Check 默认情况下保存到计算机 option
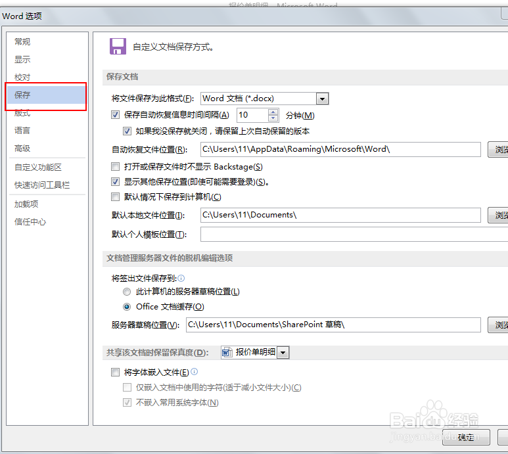Viewport: 508px width, 454px height. point(115,197)
